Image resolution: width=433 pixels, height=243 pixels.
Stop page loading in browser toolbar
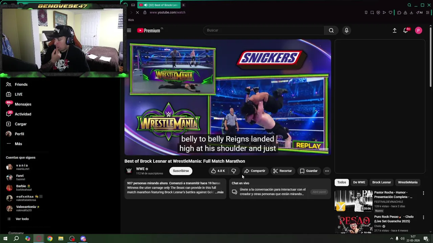click(137, 12)
